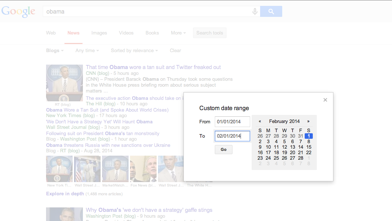392x221 pixels.
Task: Close the Custom date range dialog
Action: coord(325,100)
